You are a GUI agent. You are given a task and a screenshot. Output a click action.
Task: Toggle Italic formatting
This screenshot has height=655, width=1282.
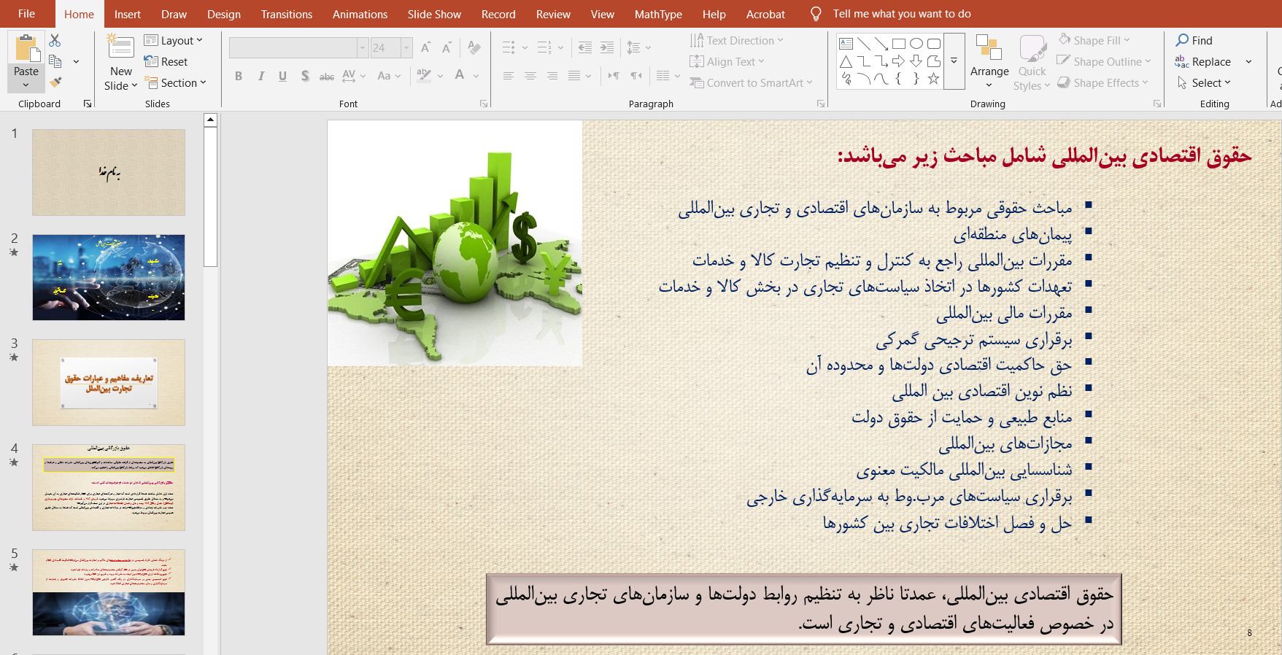pyautogui.click(x=260, y=76)
